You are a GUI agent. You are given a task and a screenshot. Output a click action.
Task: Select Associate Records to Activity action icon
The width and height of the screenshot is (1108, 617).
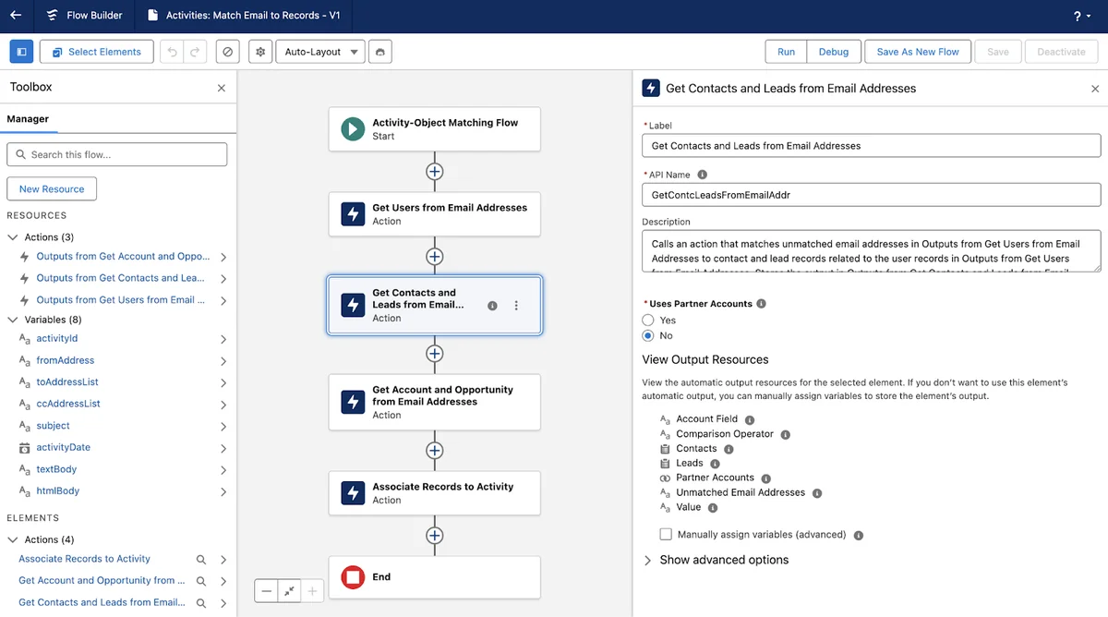(353, 492)
